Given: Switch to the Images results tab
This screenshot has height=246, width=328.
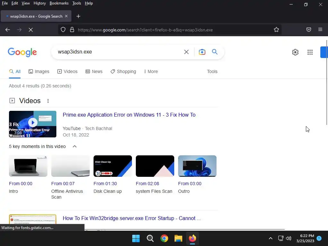Looking at the screenshot, I should [39, 71].
